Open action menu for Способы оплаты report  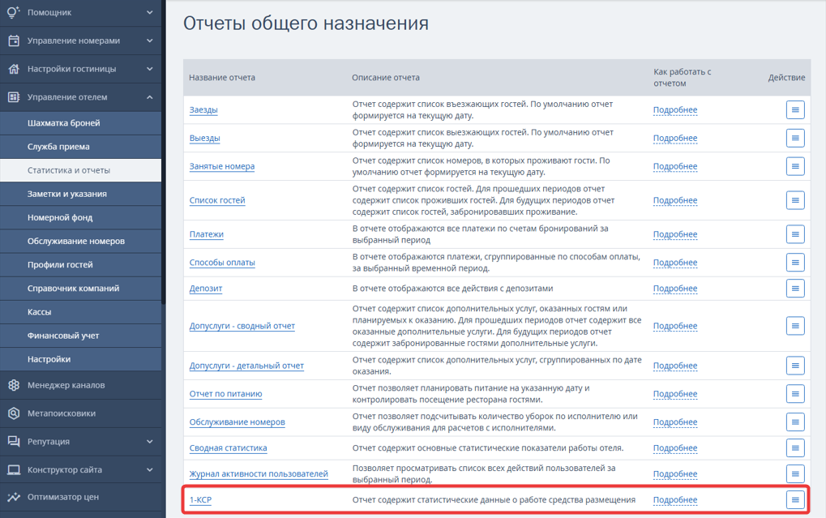tap(795, 263)
